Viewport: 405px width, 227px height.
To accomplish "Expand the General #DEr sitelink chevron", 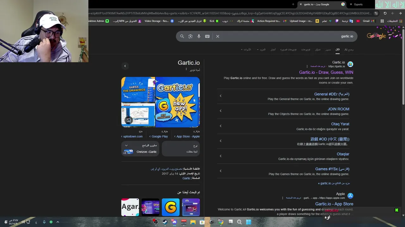I will click(x=221, y=96).
